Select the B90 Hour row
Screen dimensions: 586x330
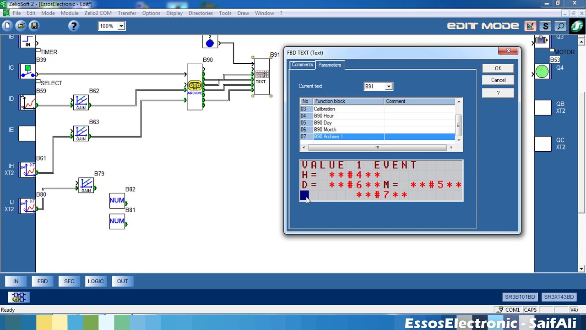[377, 116]
